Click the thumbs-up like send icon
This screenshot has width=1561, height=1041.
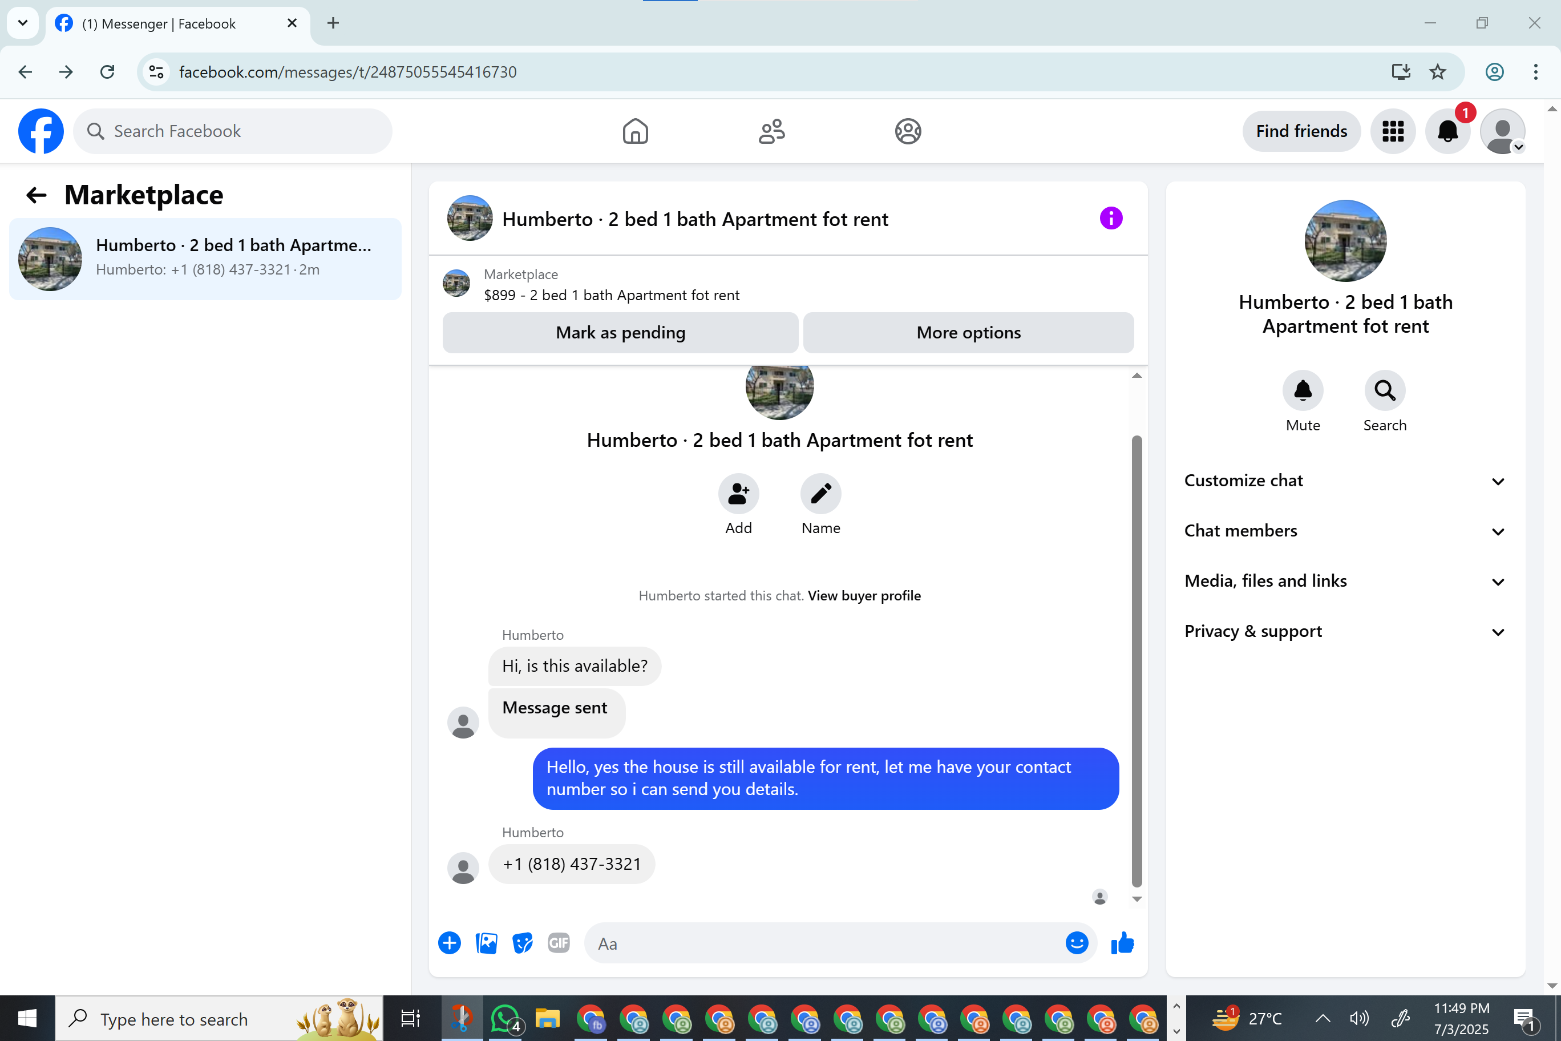point(1122,943)
